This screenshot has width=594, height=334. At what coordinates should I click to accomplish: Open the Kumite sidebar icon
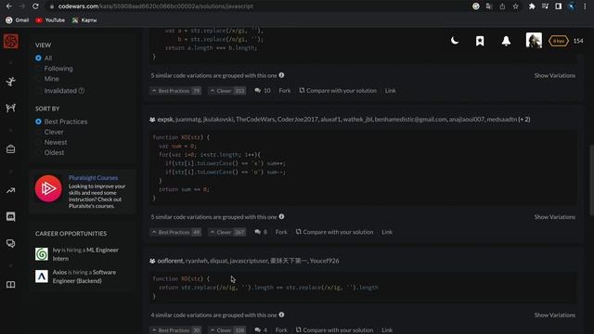click(10, 109)
